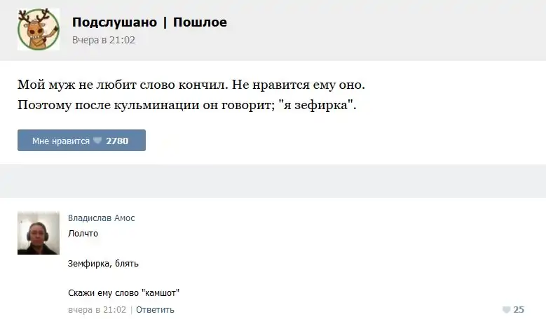Click the comment's 25 likes count
546x319 pixels.
(519, 309)
